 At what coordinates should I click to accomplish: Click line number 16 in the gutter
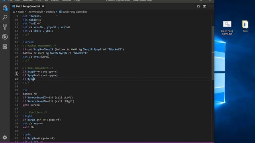coord(16,42)
